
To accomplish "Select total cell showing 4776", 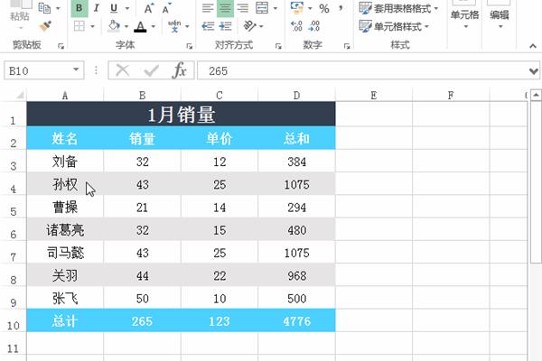I will [296, 321].
